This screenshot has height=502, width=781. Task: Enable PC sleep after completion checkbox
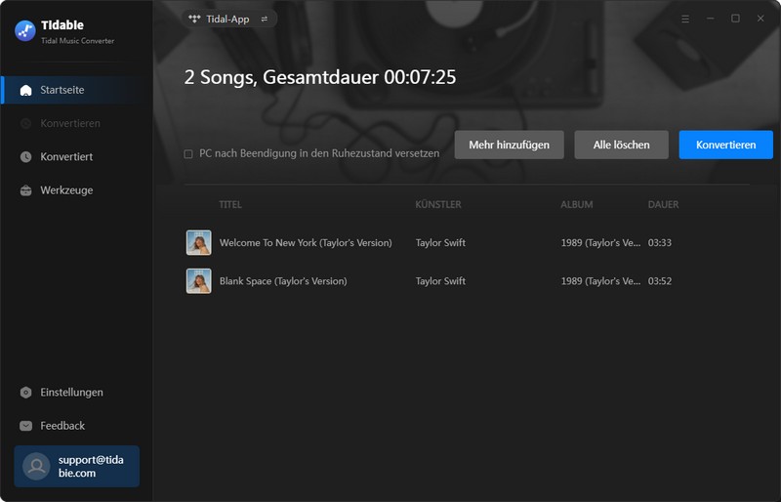pos(188,154)
